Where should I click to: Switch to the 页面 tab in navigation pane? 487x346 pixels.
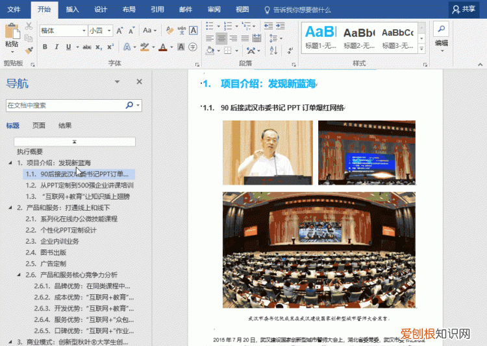(x=39, y=126)
